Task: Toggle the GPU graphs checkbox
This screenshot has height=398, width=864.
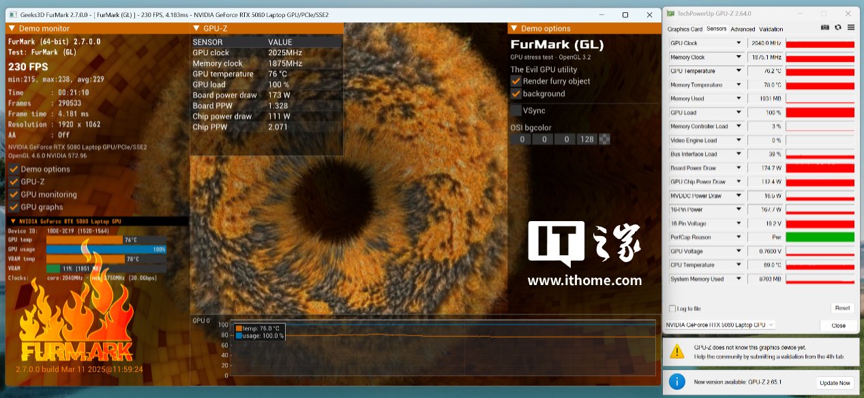Action: tap(14, 207)
